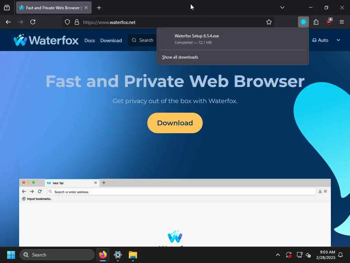This screenshot has width=350, height=263.
Task: Click the yellow Download button
Action: [175, 123]
